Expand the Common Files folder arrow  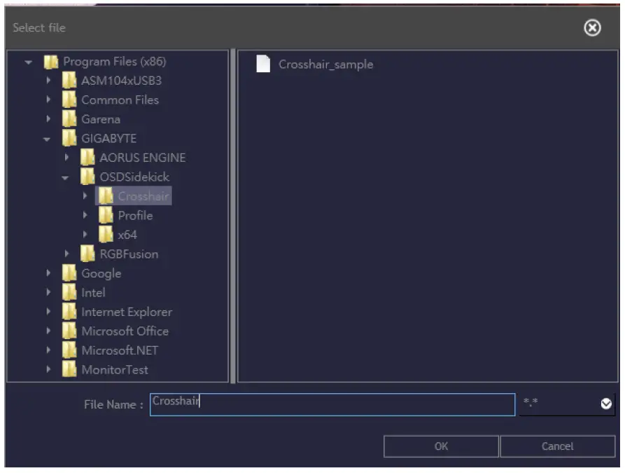[48, 100]
